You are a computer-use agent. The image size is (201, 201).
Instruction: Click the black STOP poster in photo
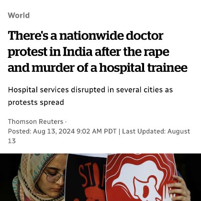tap(87, 178)
